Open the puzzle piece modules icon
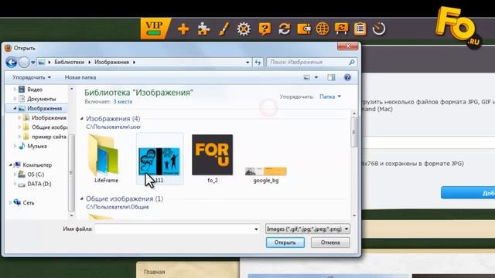495x278 pixels. (203, 29)
